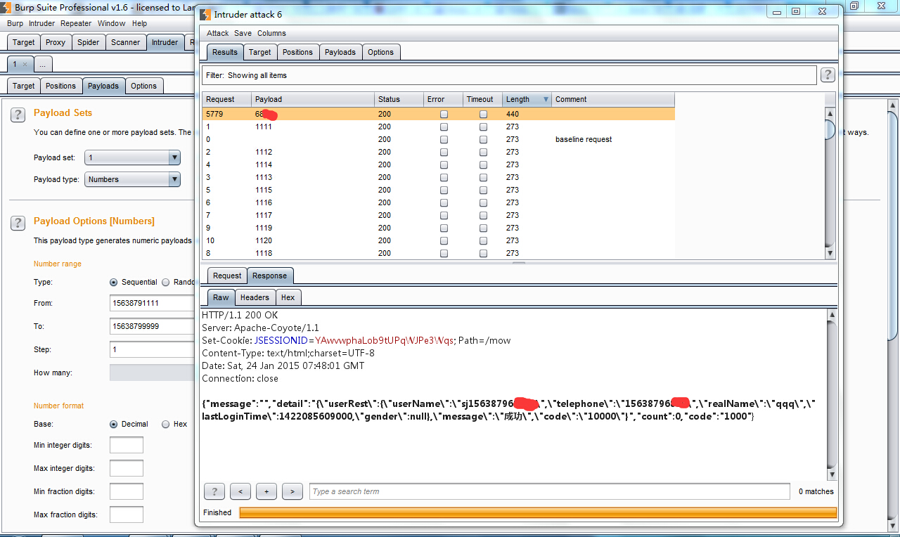Click the search term input field
The image size is (900, 537).
[549, 491]
